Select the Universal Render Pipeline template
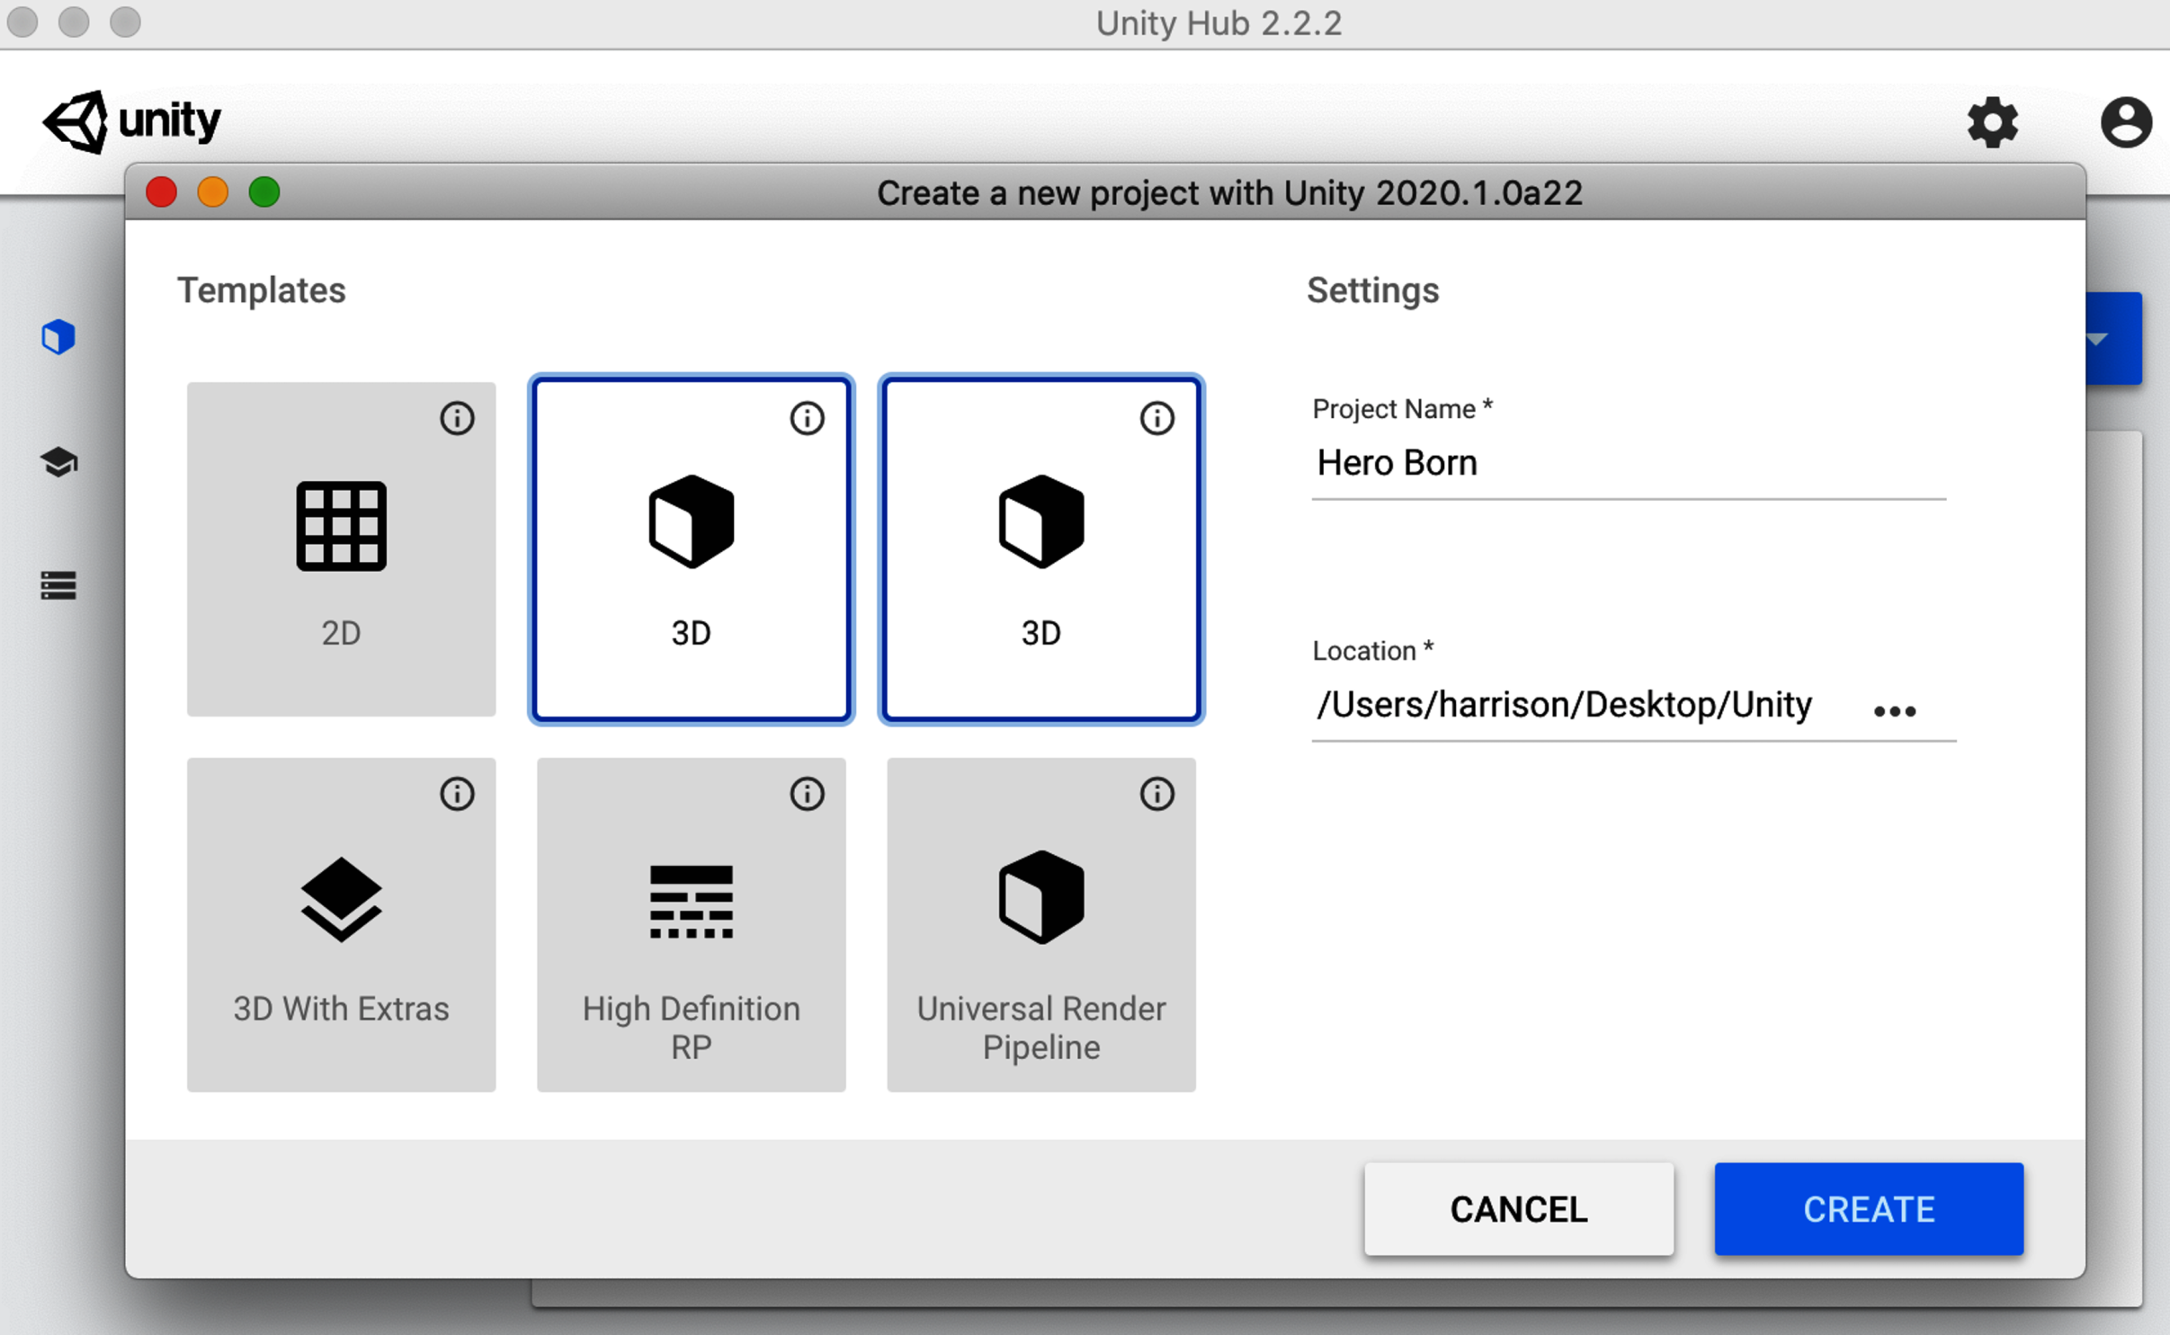This screenshot has width=2170, height=1335. click(x=1040, y=925)
